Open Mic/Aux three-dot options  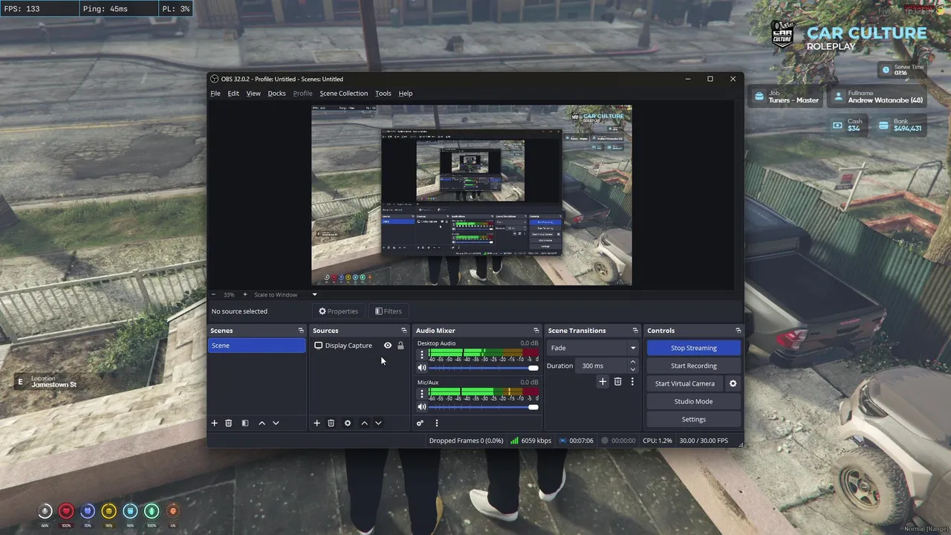tap(422, 394)
